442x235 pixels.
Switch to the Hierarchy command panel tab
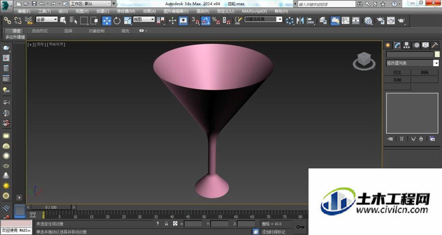407,45
